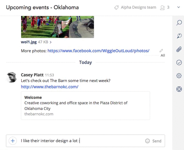Click Casey Platt's avatar
This screenshot has width=184, height=150.
12,78
